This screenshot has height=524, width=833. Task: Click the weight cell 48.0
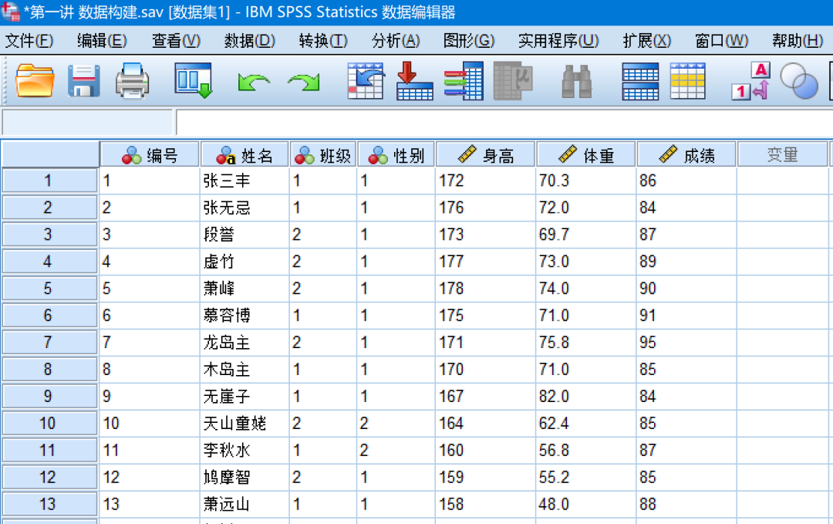tap(586, 504)
